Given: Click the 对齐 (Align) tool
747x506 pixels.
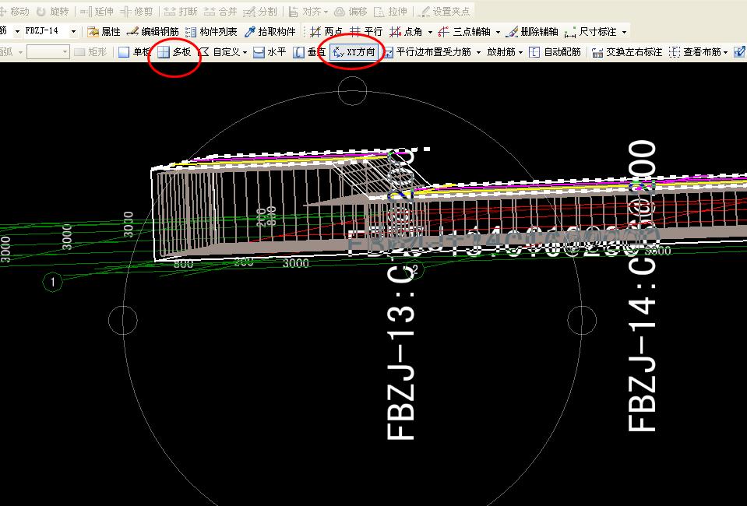Looking at the screenshot, I should pos(305,11).
